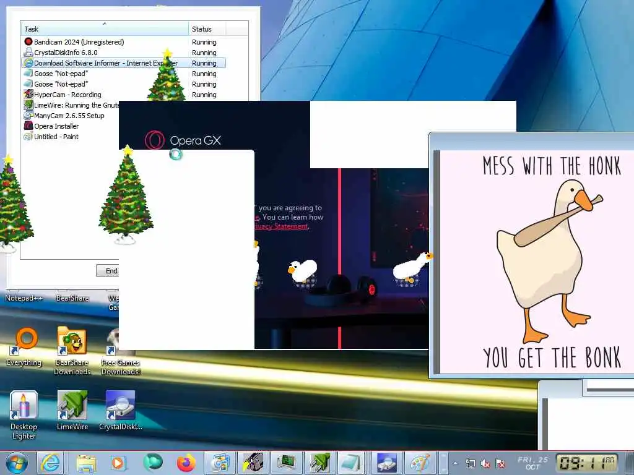
Task: Switch to Task Manager taskbar button
Action: click(287, 463)
